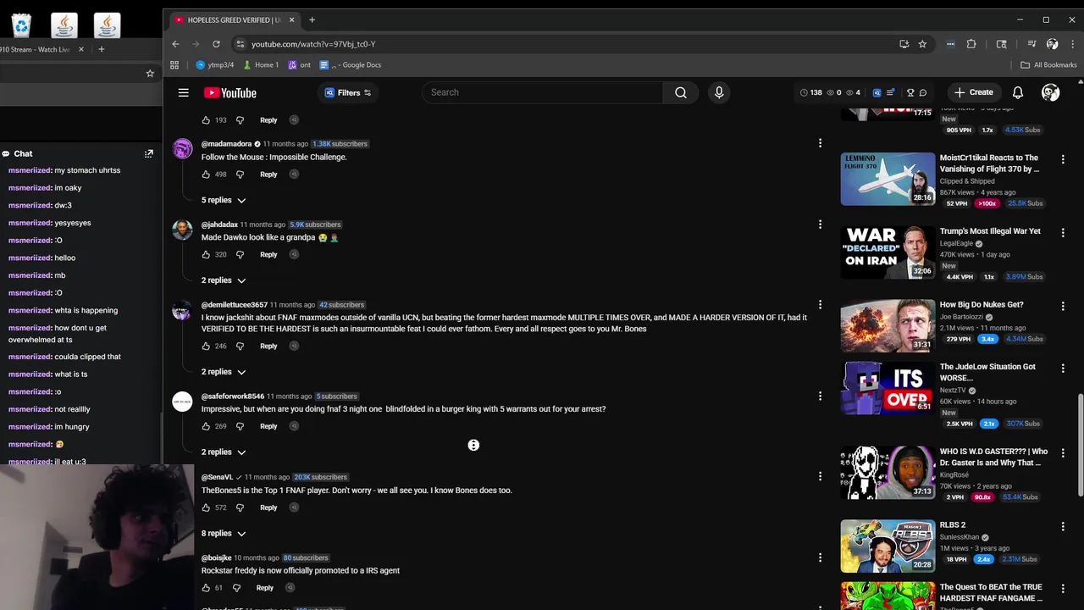
Task: Open a new Chrome tab
Action: [x=312, y=19]
